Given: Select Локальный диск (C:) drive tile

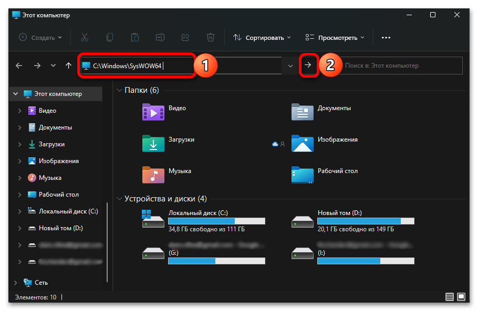Looking at the screenshot, I should click(x=203, y=221).
